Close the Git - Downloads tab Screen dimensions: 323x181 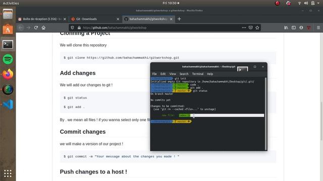[118, 19]
